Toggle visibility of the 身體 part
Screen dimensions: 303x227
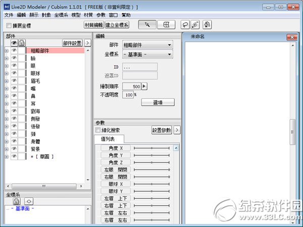pos(14,141)
